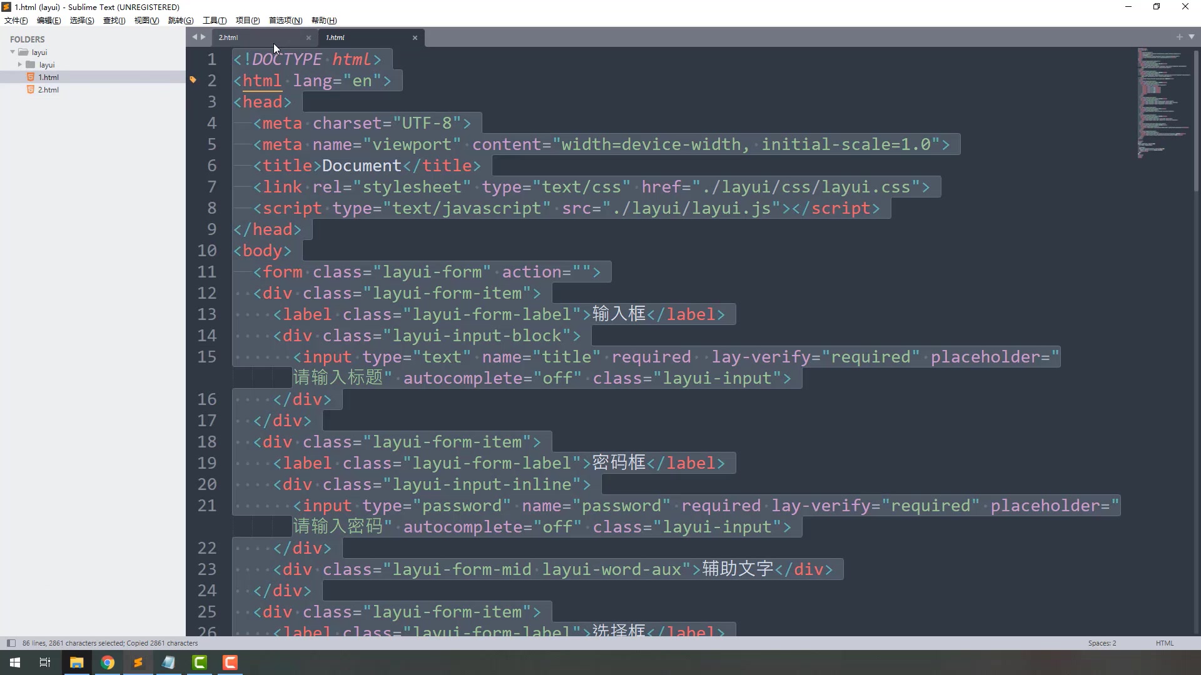The width and height of the screenshot is (1201, 675).
Task: Open the 查找(I) menu
Action: pos(114,21)
